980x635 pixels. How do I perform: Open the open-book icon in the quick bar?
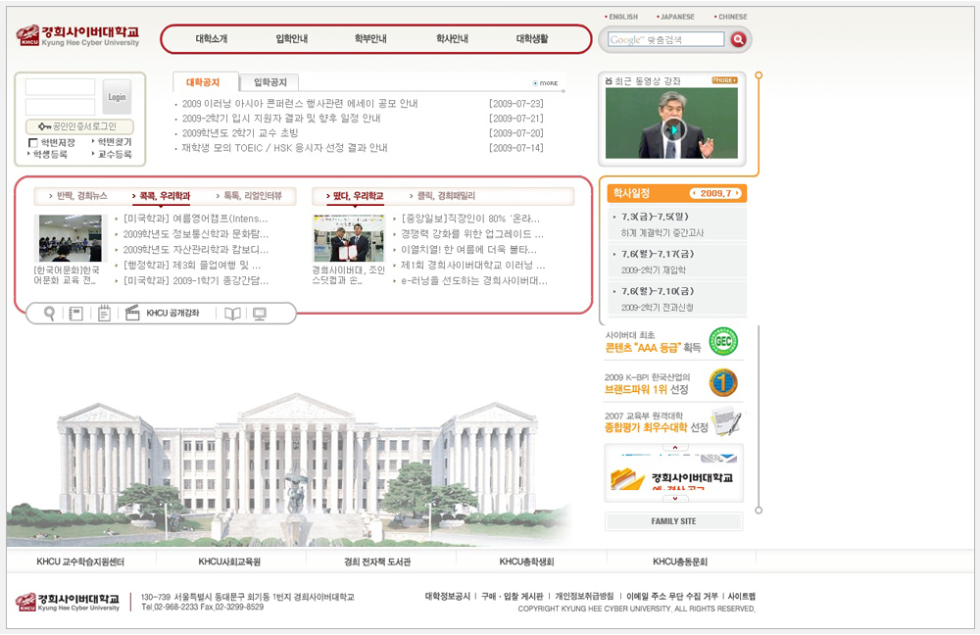click(232, 314)
